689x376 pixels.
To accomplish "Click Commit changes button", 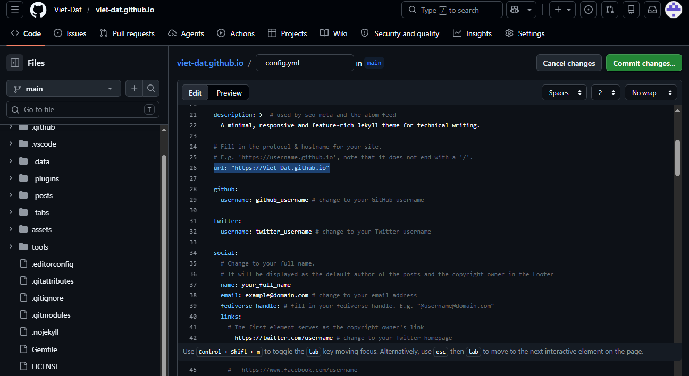I will click(x=644, y=63).
